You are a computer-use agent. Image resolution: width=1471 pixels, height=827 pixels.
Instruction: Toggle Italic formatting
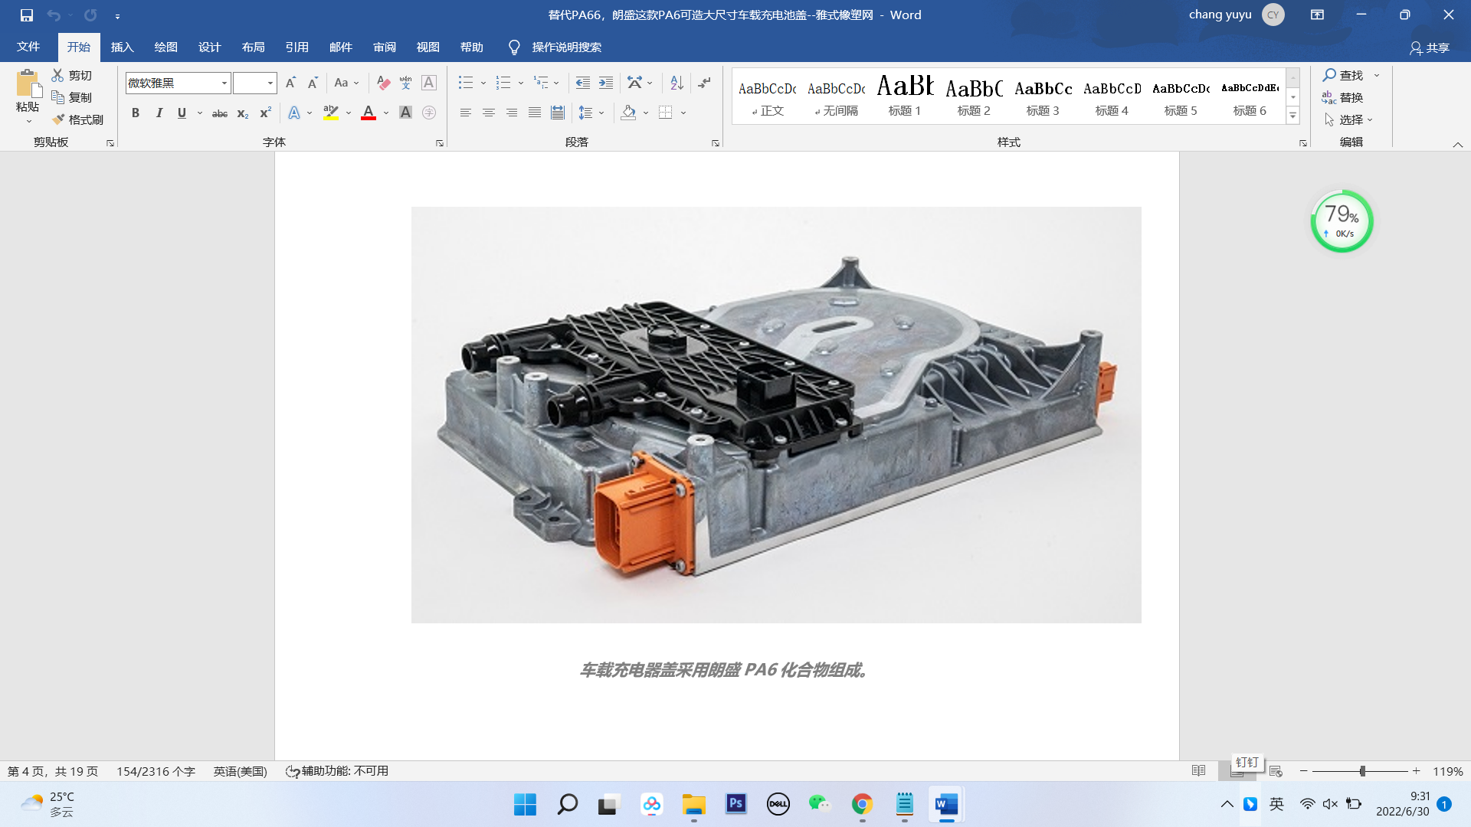pos(159,113)
